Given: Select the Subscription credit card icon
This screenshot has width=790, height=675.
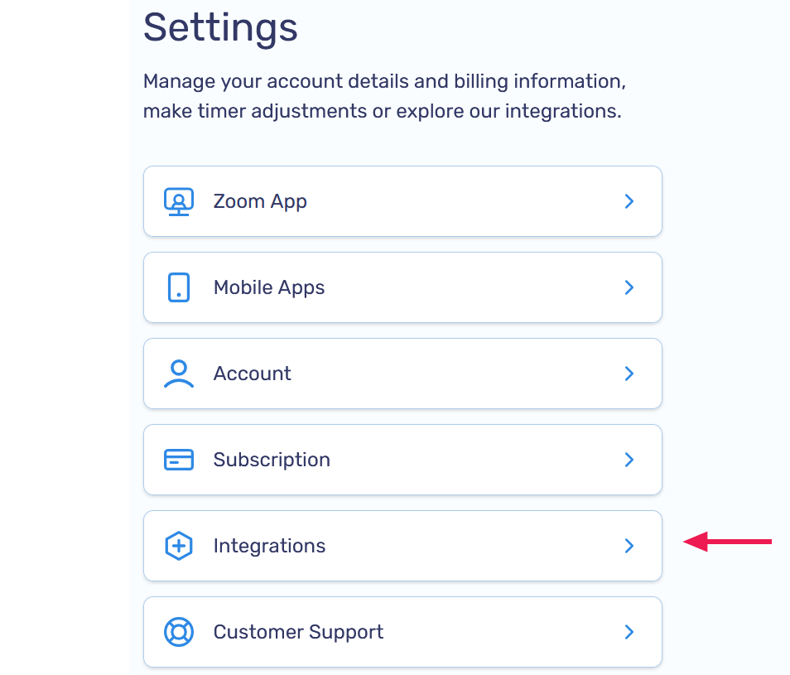Looking at the screenshot, I should tap(179, 459).
